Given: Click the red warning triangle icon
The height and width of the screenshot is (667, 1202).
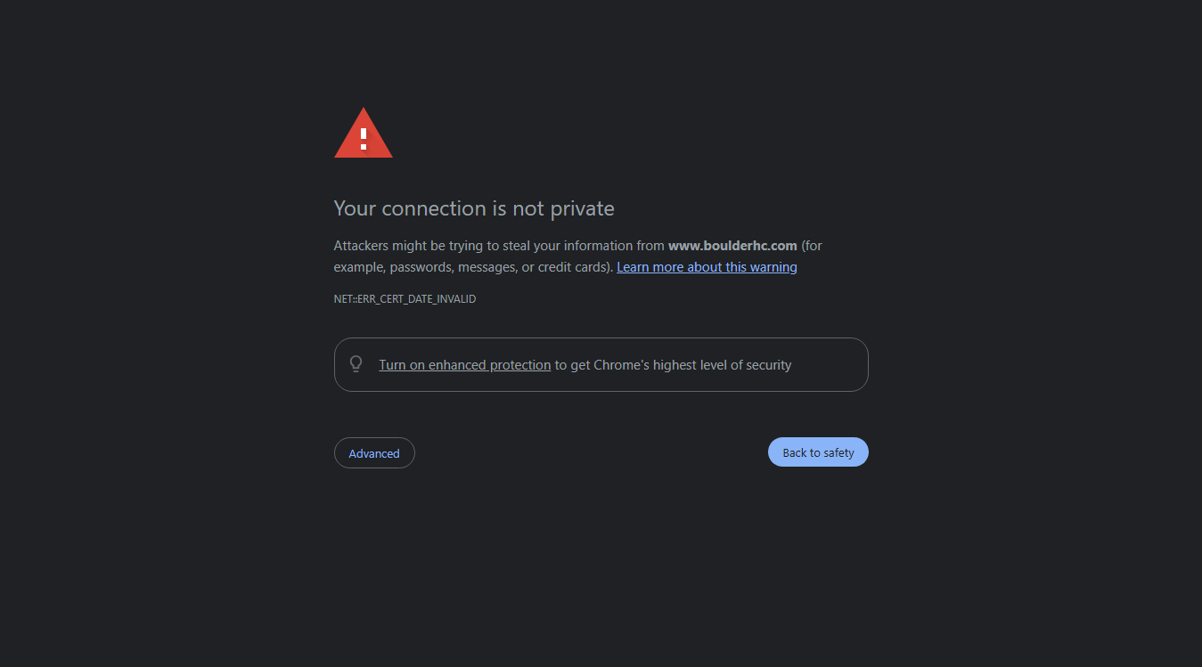Looking at the screenshot, I should (364, 133).
